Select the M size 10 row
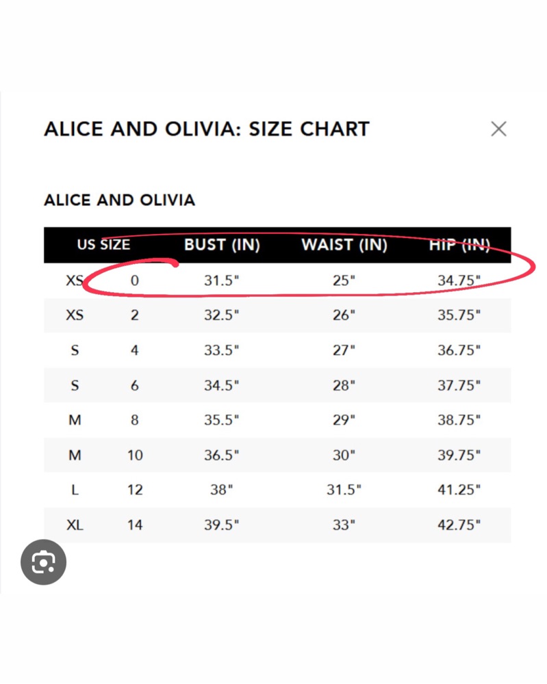The height and width of the screenshot is (684, 547). click(277, 455)
